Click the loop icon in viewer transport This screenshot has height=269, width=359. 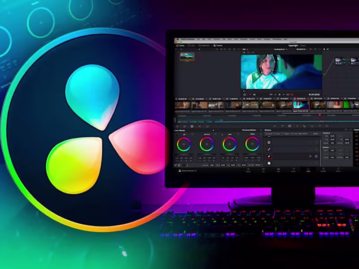(x=292, y=94)
